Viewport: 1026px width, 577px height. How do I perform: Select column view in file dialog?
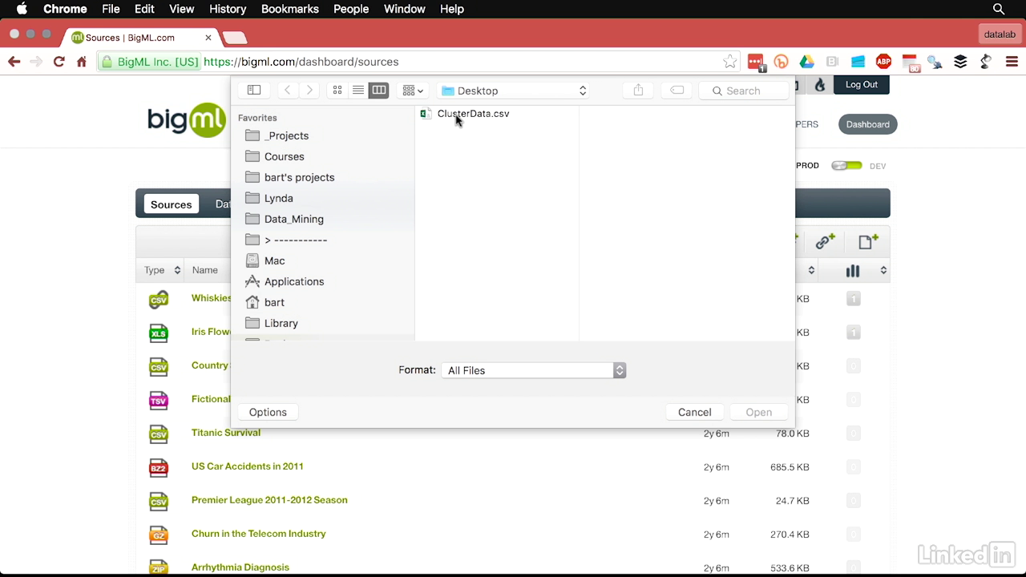[x=379, y=91]
